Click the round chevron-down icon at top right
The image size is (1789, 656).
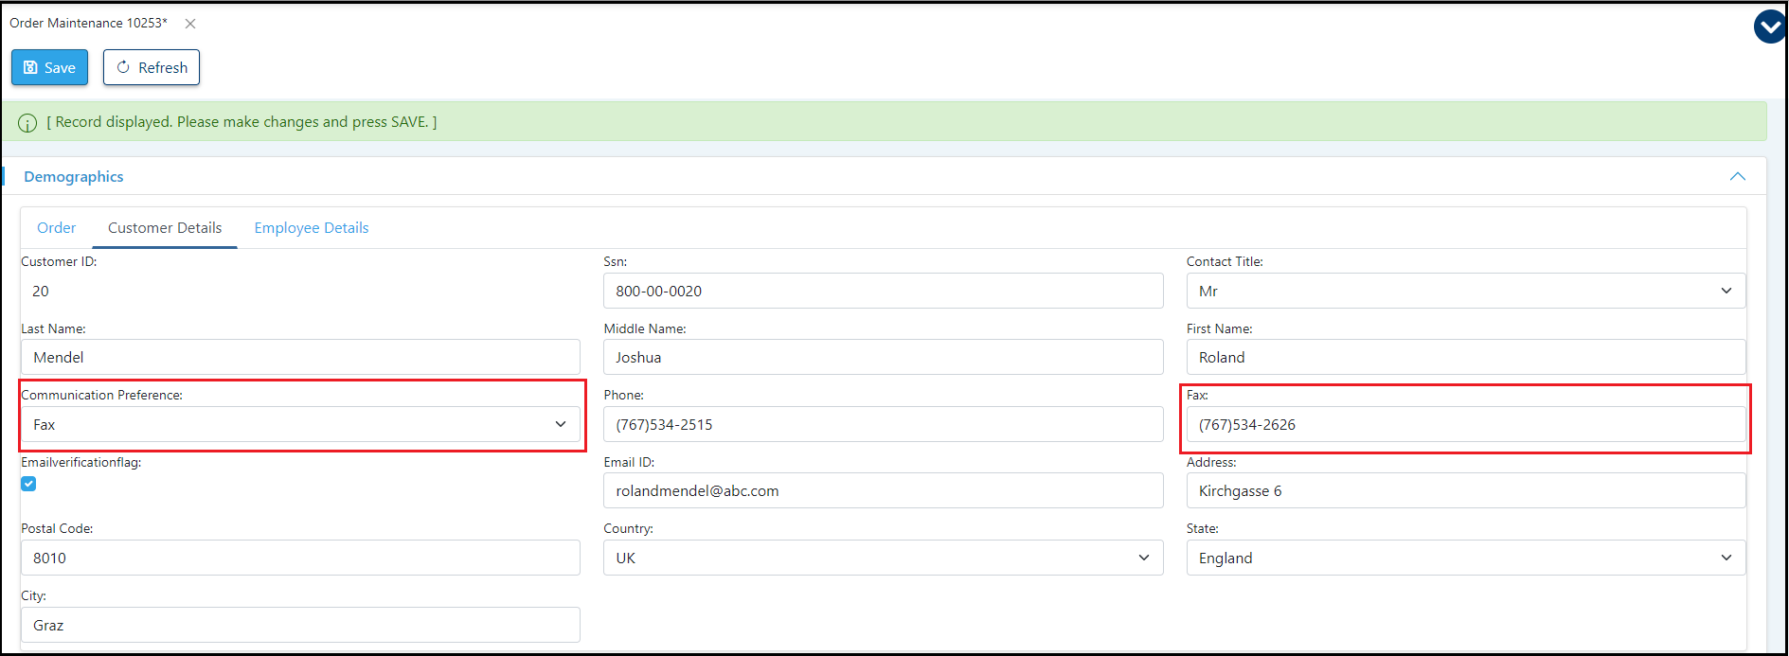coord(1770,27)
